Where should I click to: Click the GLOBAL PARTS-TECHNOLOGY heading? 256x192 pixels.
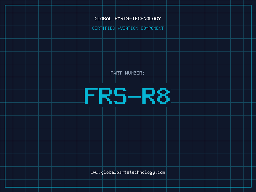(128, 19)
